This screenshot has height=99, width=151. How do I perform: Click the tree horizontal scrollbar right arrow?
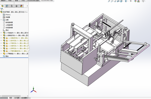pos(28,96)
